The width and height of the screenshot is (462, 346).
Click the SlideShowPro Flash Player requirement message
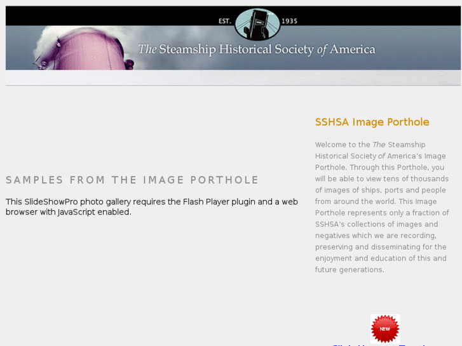[152, 207]
